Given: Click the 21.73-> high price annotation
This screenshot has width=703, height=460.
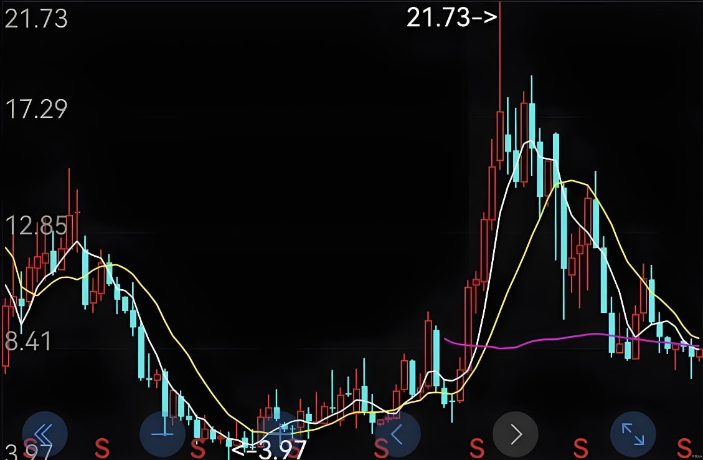Looking at the screenshot, I should 451,17.
